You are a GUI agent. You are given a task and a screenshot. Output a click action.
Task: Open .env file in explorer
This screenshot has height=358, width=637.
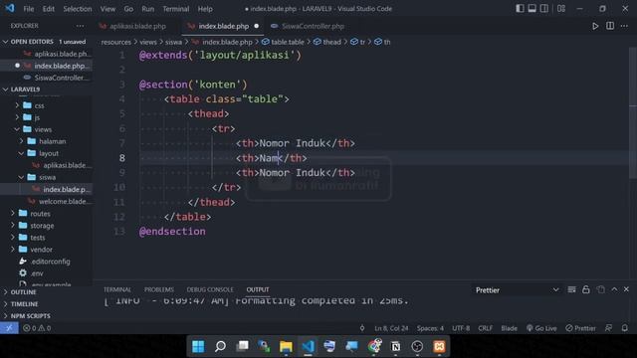click(x=37, y=273)
